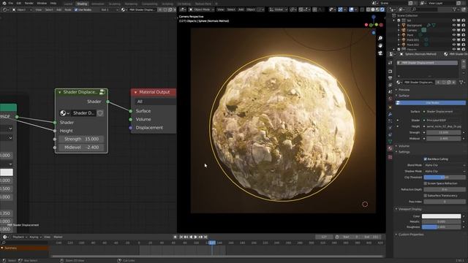Click the viewport pan hand icon

pos(380,45)
